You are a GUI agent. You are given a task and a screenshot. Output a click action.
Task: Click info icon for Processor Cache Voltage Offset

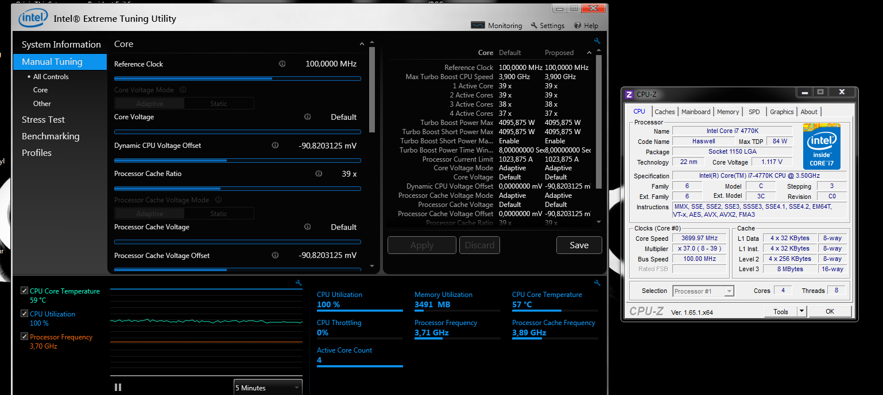coord(275,255)
